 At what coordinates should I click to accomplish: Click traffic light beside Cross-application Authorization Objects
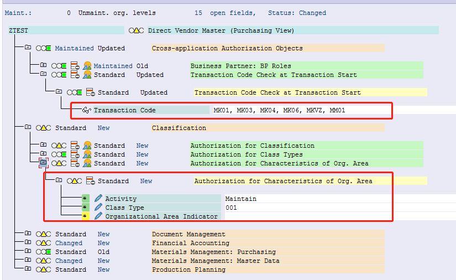click(x=43, y=48)
